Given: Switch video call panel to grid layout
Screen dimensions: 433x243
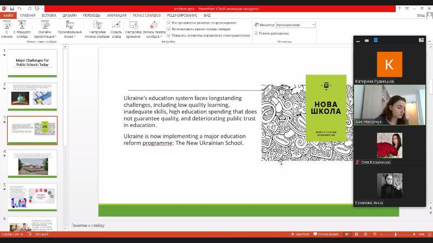Looking at the screenshot, I should click(421, 40).
